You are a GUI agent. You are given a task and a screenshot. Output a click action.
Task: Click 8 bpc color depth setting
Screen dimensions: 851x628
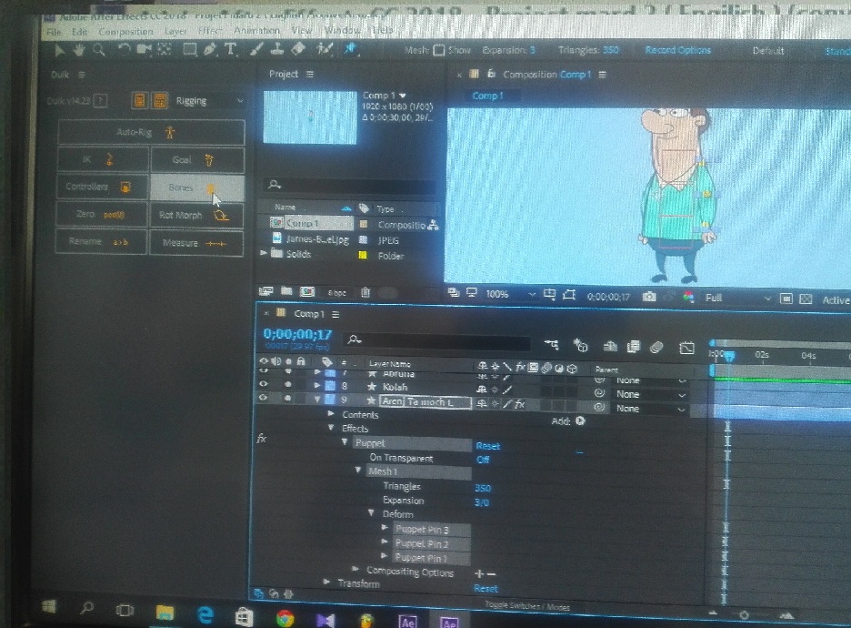pyautogui.click(x=337, y=293)
